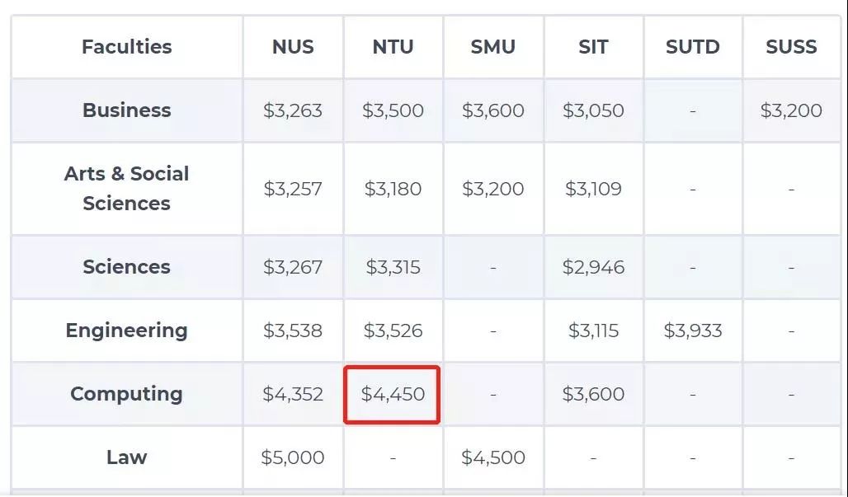
Task: Select the Faculties column header
Action: (126, 47)
